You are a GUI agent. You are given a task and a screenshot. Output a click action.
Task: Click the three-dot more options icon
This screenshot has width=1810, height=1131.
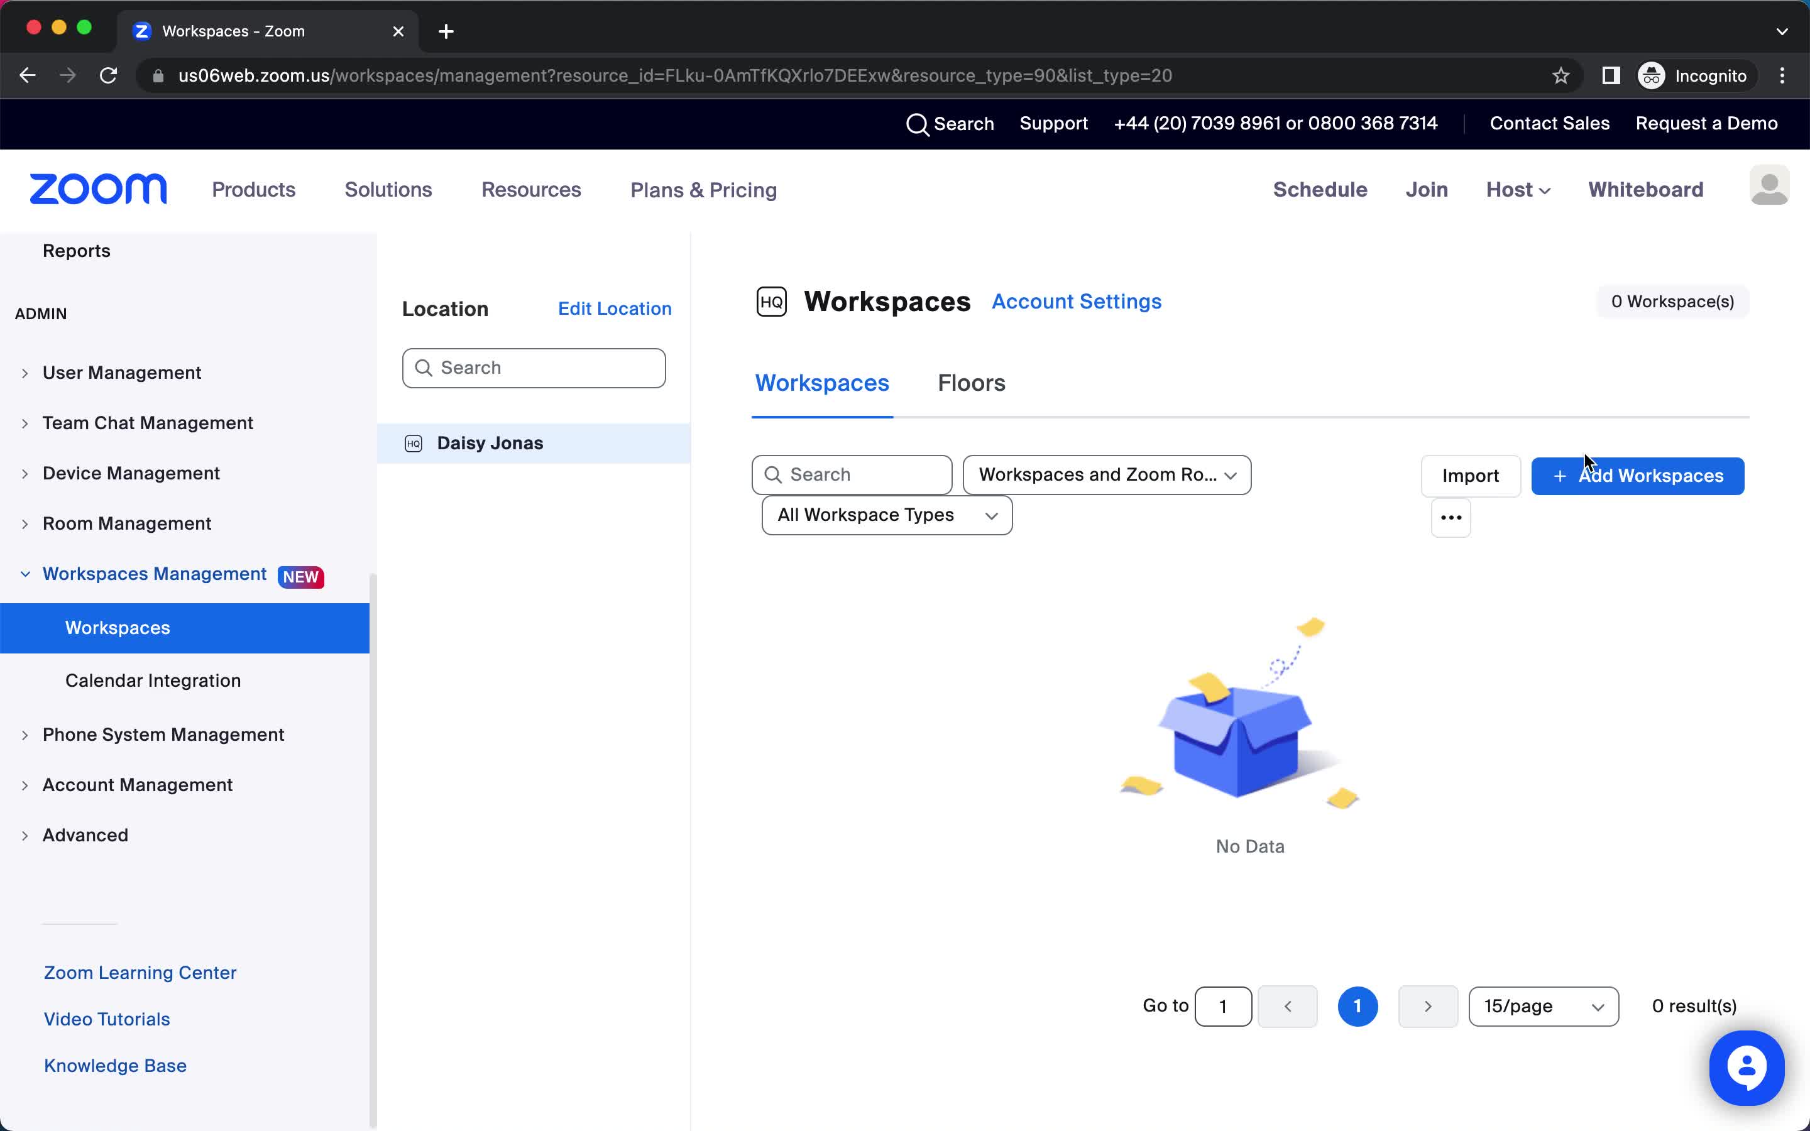(x=1451, y=516)
